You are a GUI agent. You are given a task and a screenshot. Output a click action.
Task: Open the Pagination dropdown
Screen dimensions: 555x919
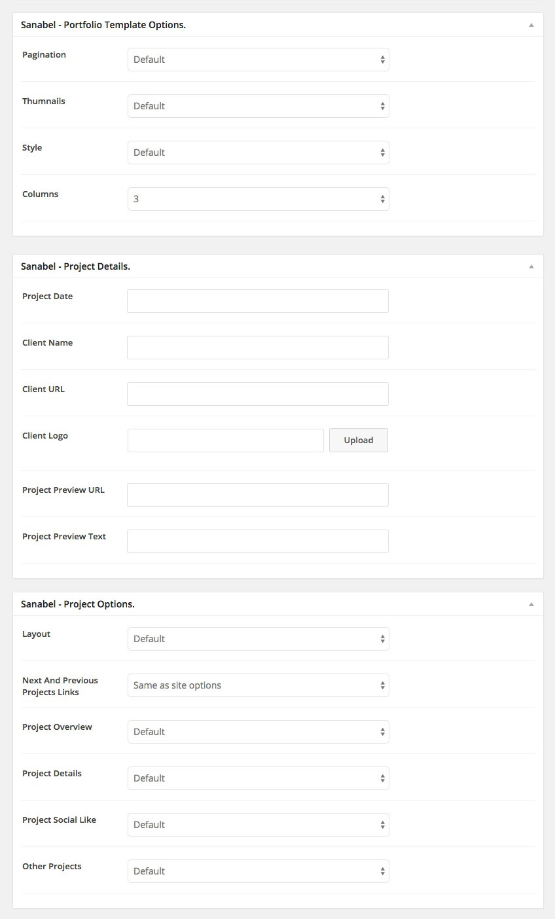click(258, 60)
